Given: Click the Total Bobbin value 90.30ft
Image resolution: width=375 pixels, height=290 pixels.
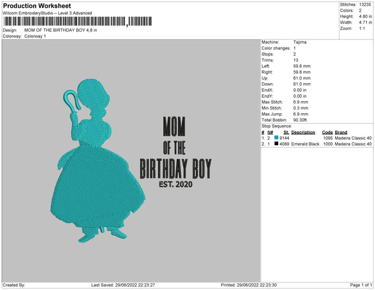Looking at the screenshot, I should coord(300,120).
